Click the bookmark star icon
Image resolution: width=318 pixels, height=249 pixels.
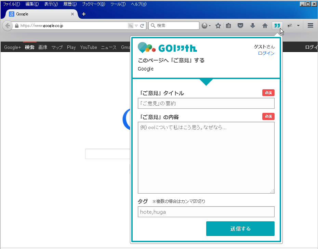pyautogui.click(x=218, y=26)
